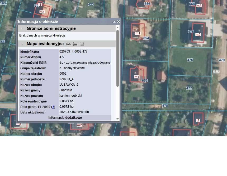The width and height of the screenshot is (227, 176).
Task: Click building label m1 on parcel 653
Action: click(x=137, y=77)
